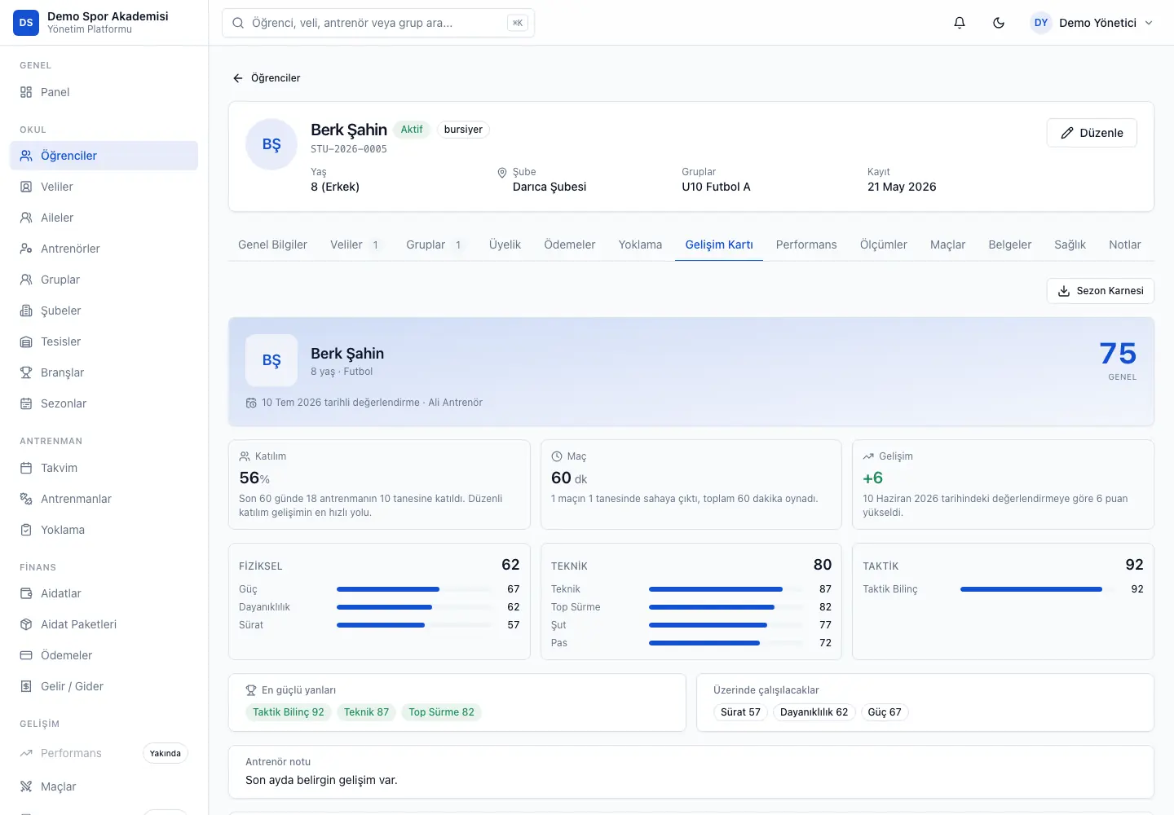This screenshot has height=815, width=1174.
Task: Click the Maçlar sidebar crossed-swords icon
Action: 26,786
